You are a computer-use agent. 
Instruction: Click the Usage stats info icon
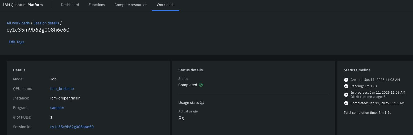[202, 103]
